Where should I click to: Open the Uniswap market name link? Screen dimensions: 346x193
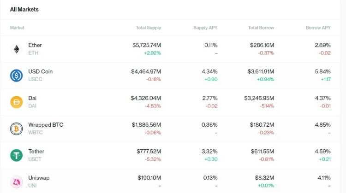39,178
